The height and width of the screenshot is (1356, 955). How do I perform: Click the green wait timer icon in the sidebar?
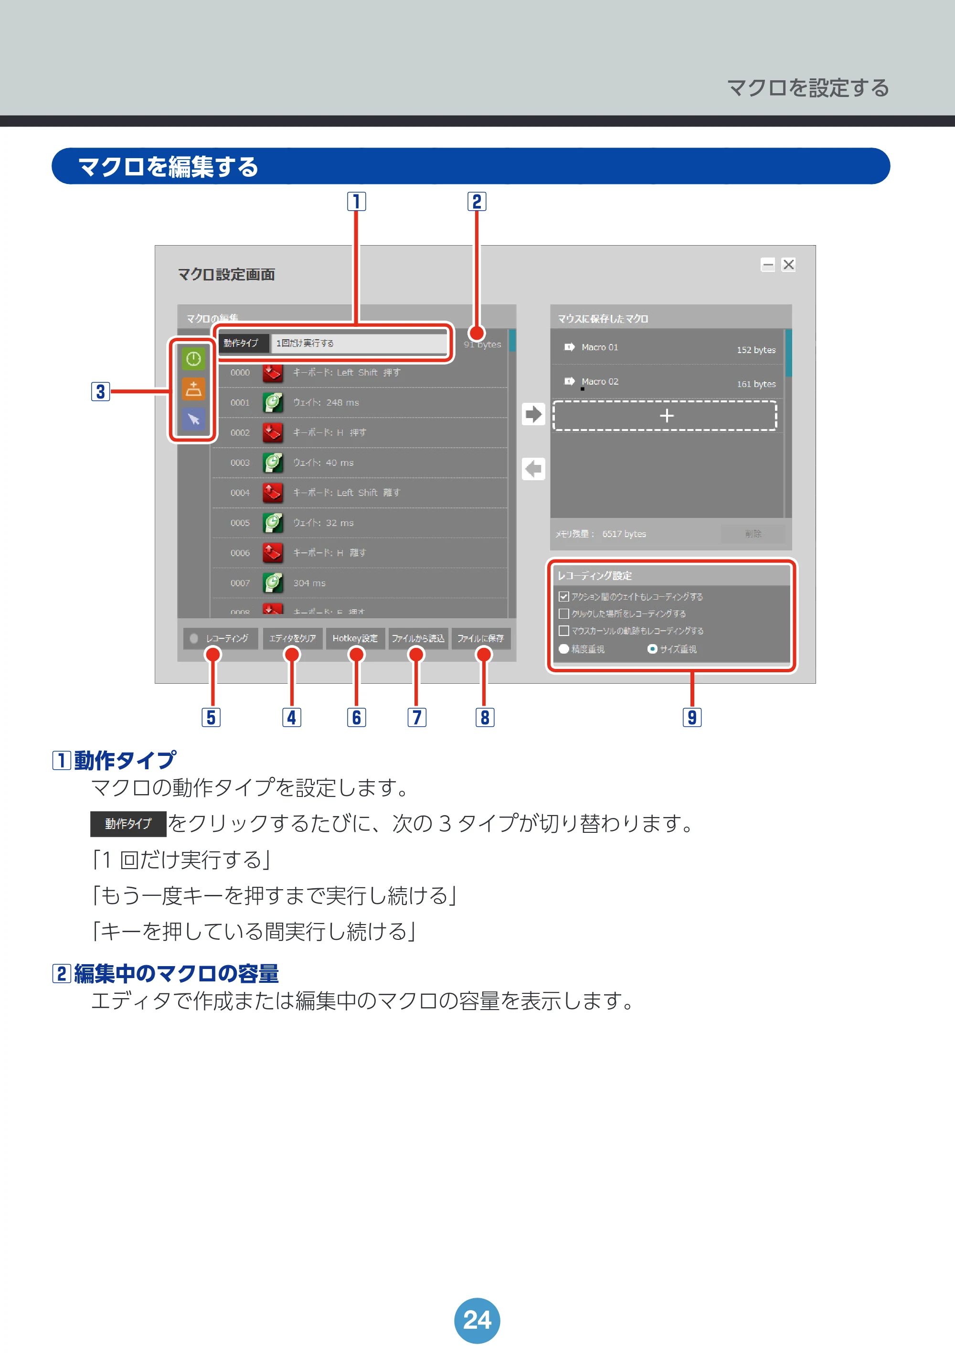[193, 358]
